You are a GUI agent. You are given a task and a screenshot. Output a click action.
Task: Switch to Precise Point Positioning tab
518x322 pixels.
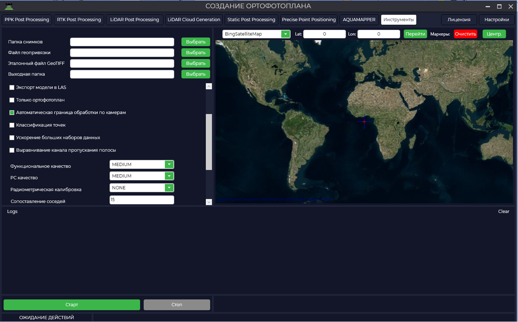[x=309, y=20]
